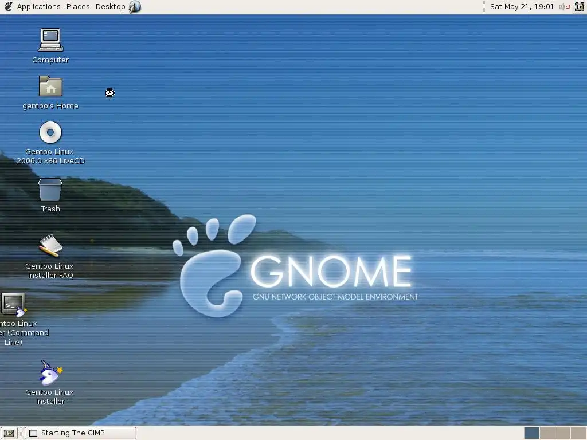Select the gentoo's Home folder icon
This screenshot has height=440, width=587.
(x=50, y=86)
